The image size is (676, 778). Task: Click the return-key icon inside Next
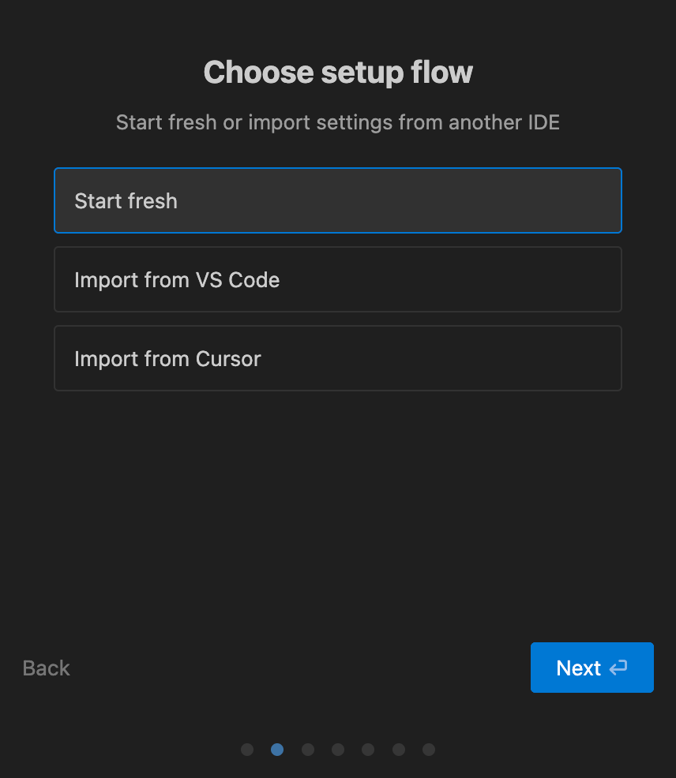[x=618, y=668]
